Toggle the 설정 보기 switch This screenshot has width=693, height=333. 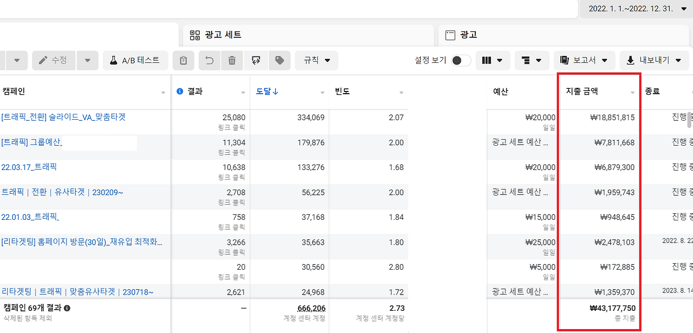click(x=461, y=61)
